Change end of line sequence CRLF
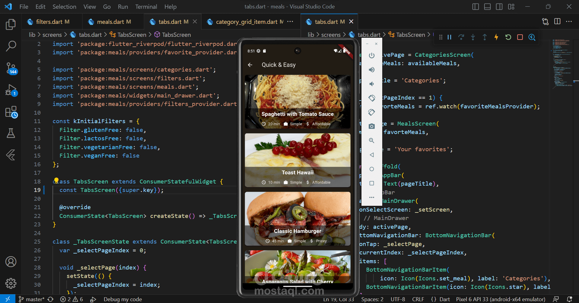579x303 pixels. pos(418,299)
